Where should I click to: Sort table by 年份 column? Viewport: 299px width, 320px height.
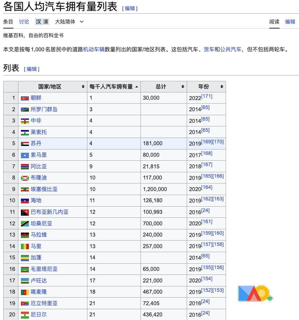[x=221, y=87]
